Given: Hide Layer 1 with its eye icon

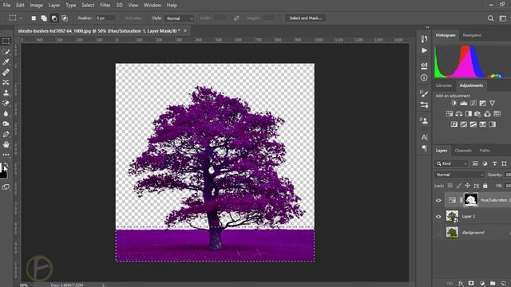Looking at the screenshot, I should point(438,216).
